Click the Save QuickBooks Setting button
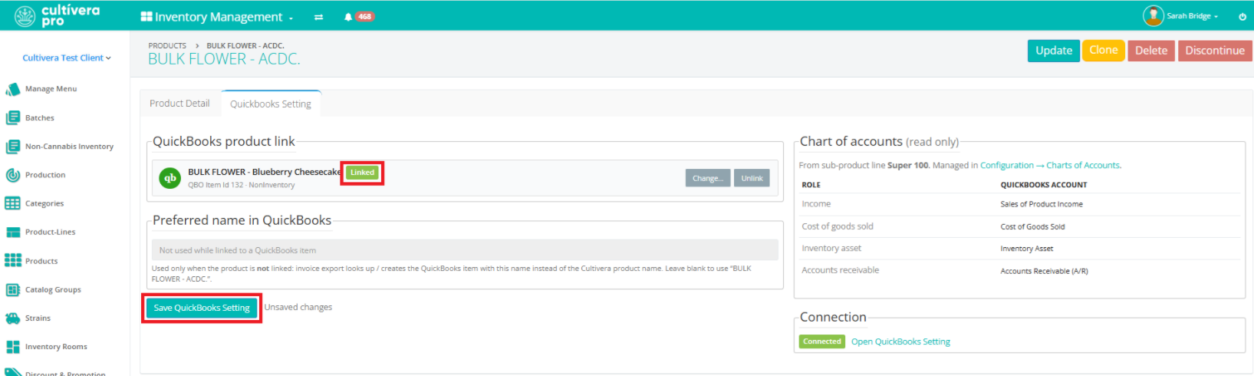The image size is (1254, 376). (x=202, y=308)
